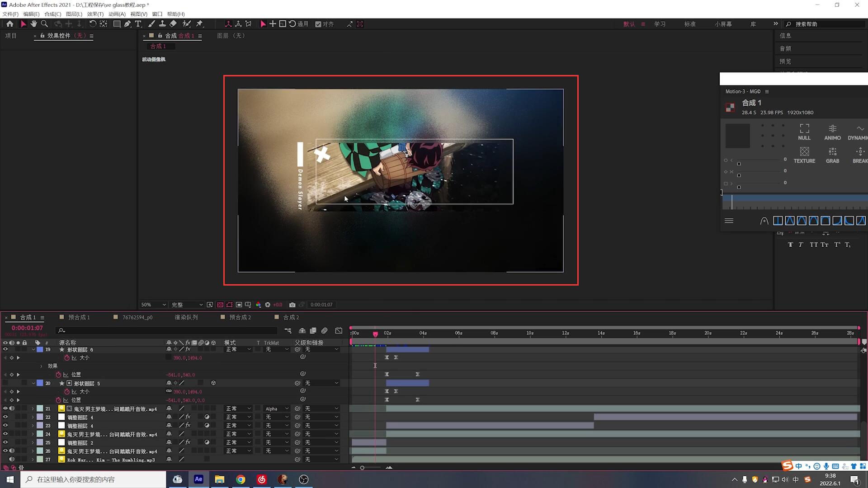Expand 效果 group under layer 19

[41, 366]
